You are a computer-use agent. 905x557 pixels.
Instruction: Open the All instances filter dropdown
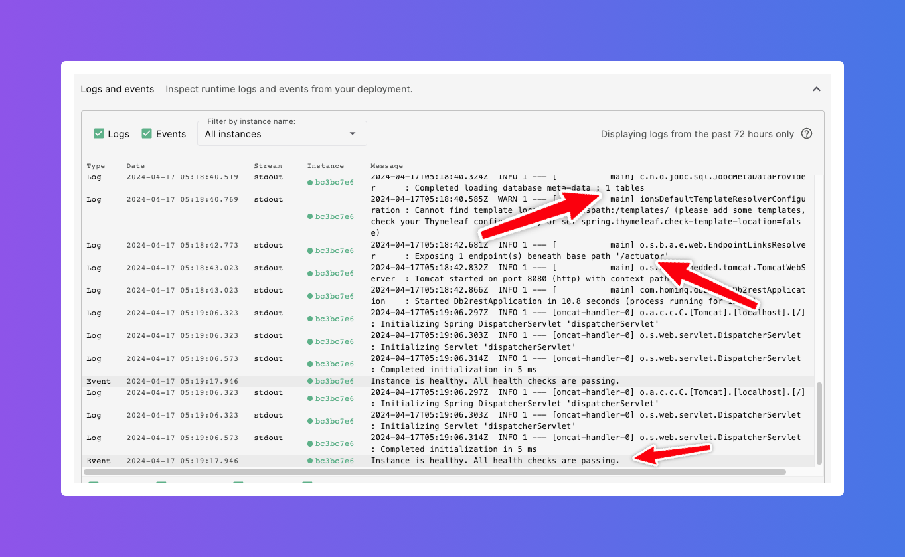[282, 133]
